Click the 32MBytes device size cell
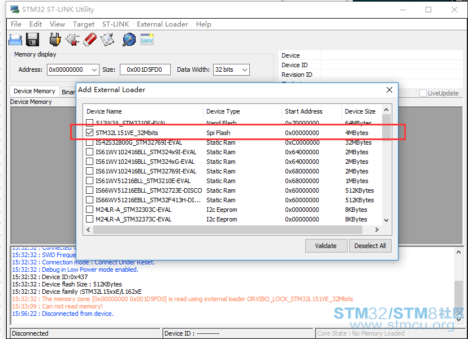This screenshot has height=339, width=468. tap(358, 142)
